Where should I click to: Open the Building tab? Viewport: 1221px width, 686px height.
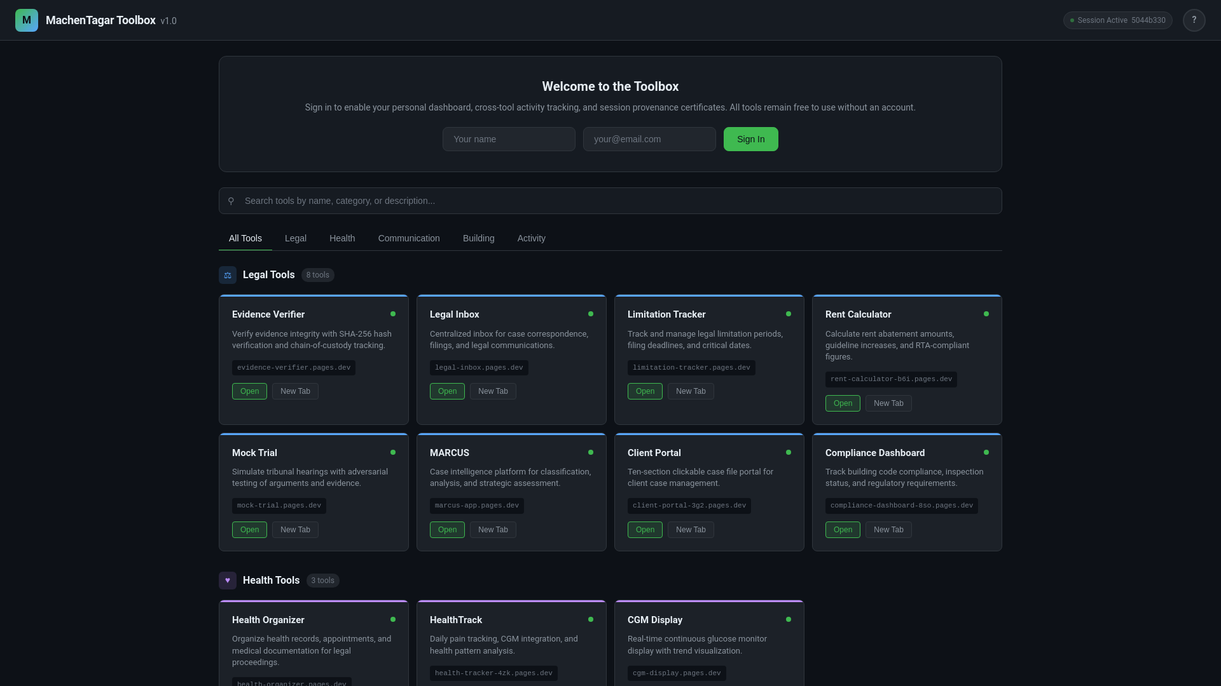[479, 238]
